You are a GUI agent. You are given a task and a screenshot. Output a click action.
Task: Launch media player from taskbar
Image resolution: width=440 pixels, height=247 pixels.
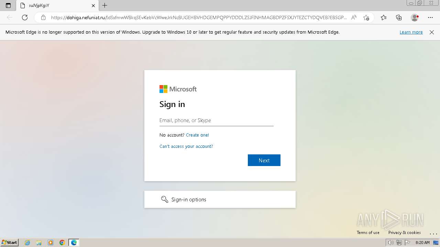point(51,243)
